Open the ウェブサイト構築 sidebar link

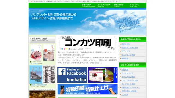coord(128,55)
